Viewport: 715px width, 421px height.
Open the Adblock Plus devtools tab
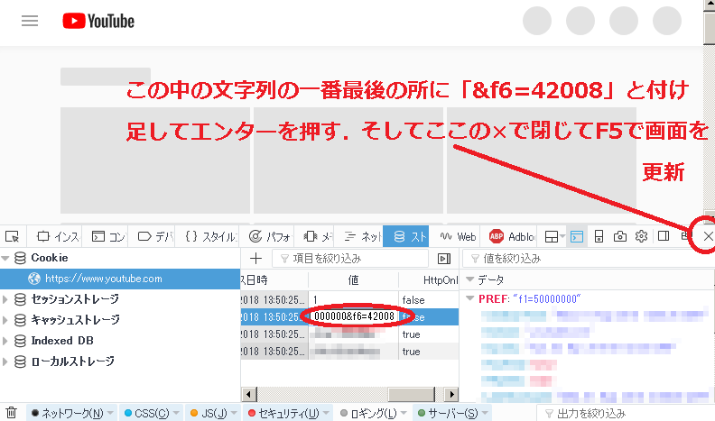point(512,237)
